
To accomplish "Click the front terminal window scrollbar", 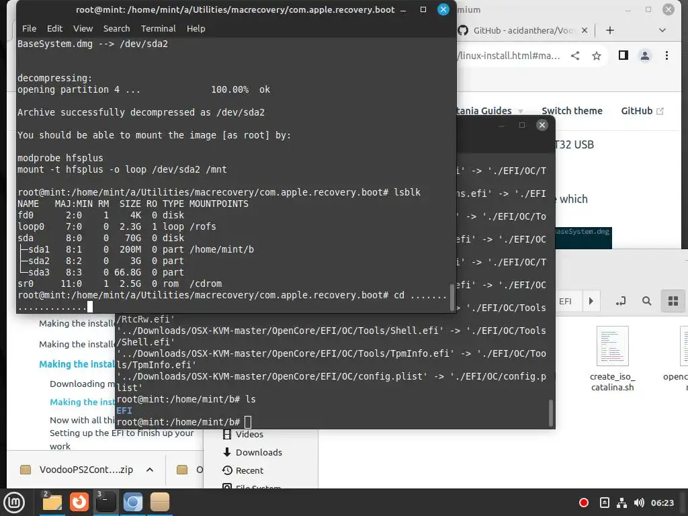I will [452, 298].
